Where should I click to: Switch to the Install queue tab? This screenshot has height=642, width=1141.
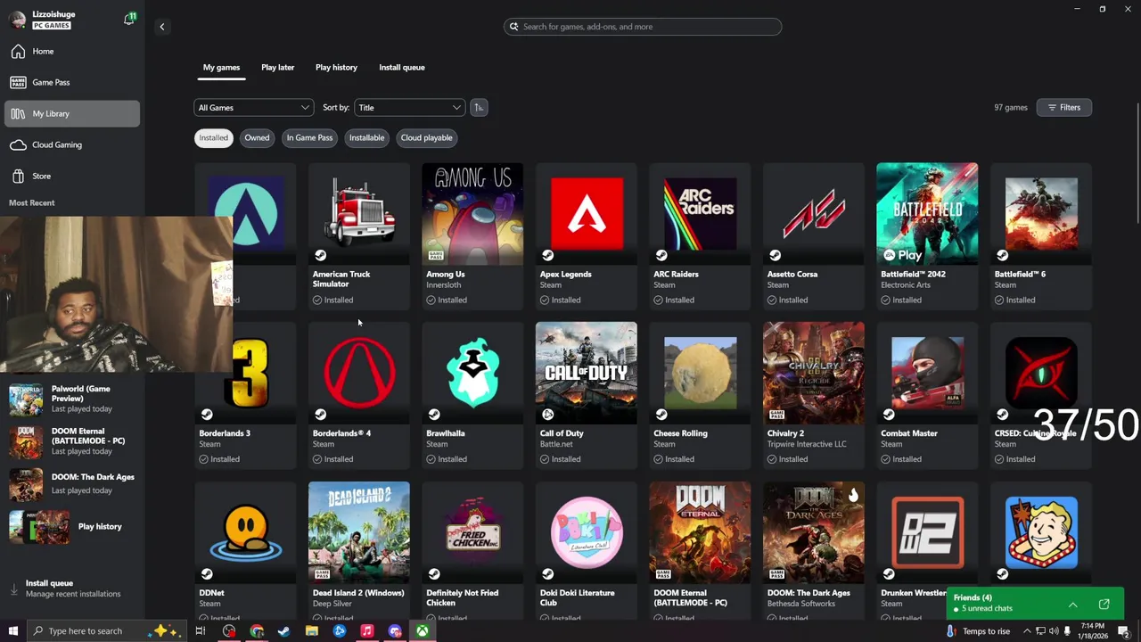(x=402, y=67)
